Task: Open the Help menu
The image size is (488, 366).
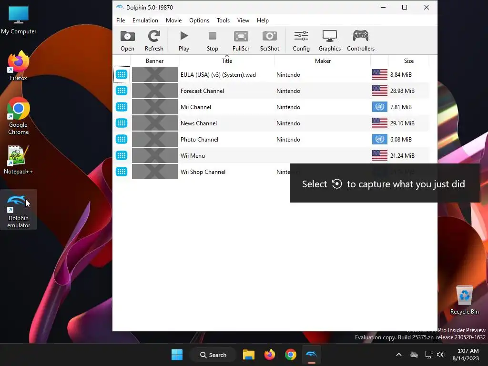Action: [x=263, y=20]
